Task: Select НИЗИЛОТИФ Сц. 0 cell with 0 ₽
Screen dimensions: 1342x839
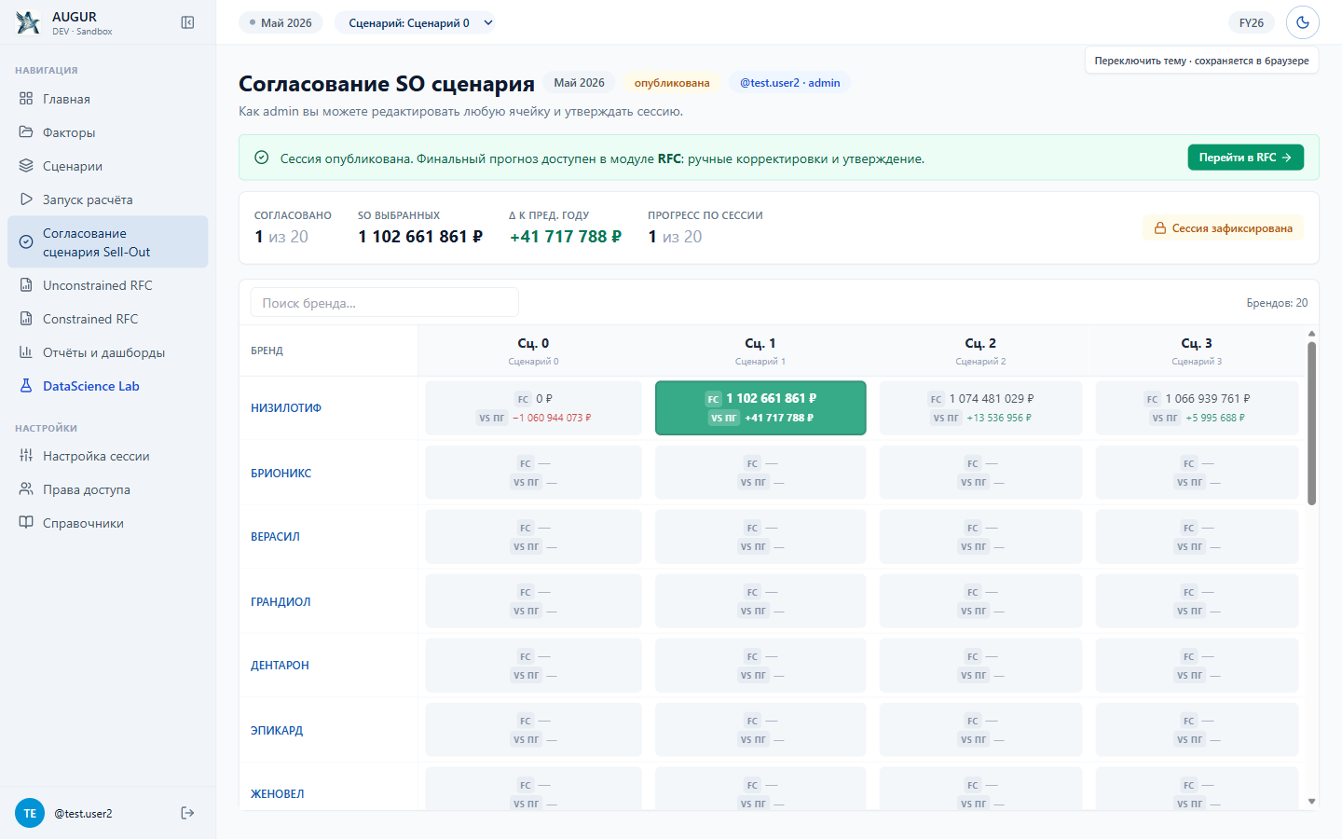Action: coord(534,407)
